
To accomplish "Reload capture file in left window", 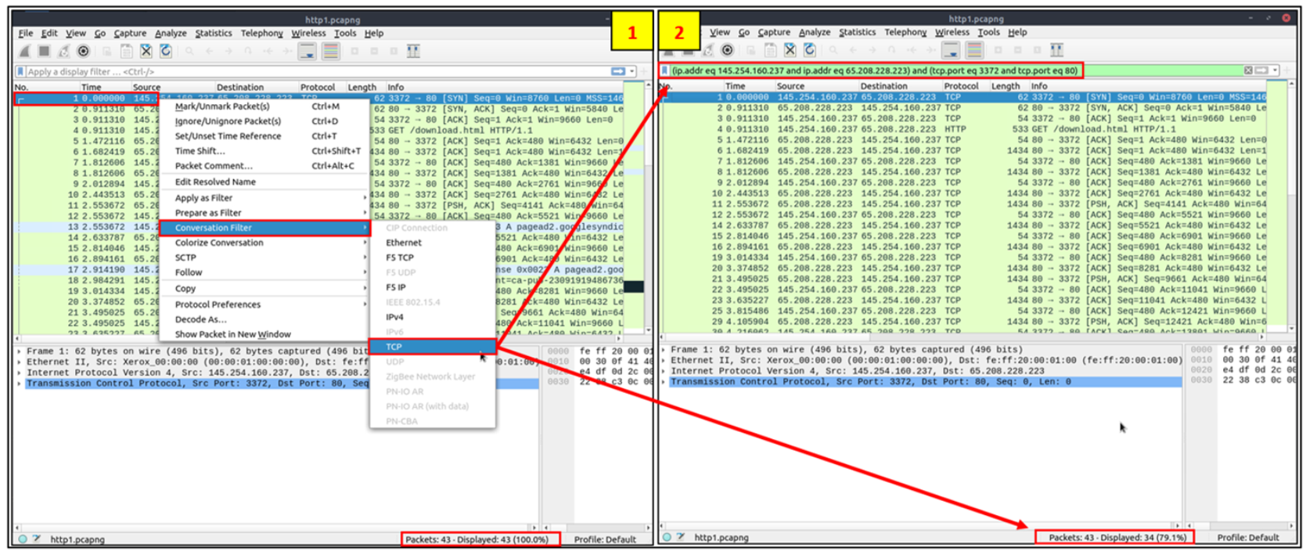I will pos(165,51).
